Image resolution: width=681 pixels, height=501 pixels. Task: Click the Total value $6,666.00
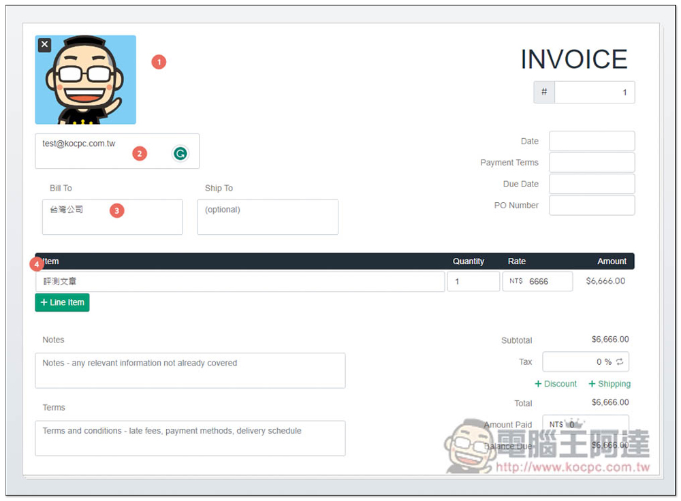coord(610,402)
